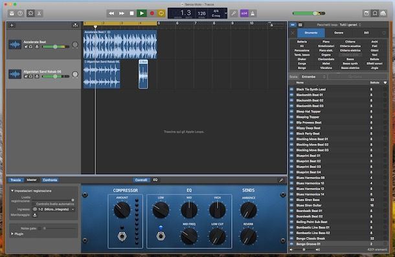
Task: Open the tuner fork icon
Action: tap(234, 13)
